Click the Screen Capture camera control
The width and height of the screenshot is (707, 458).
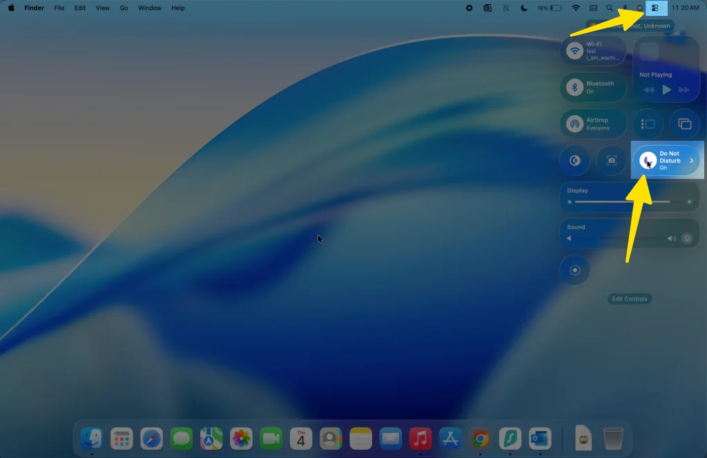[611, 161]
